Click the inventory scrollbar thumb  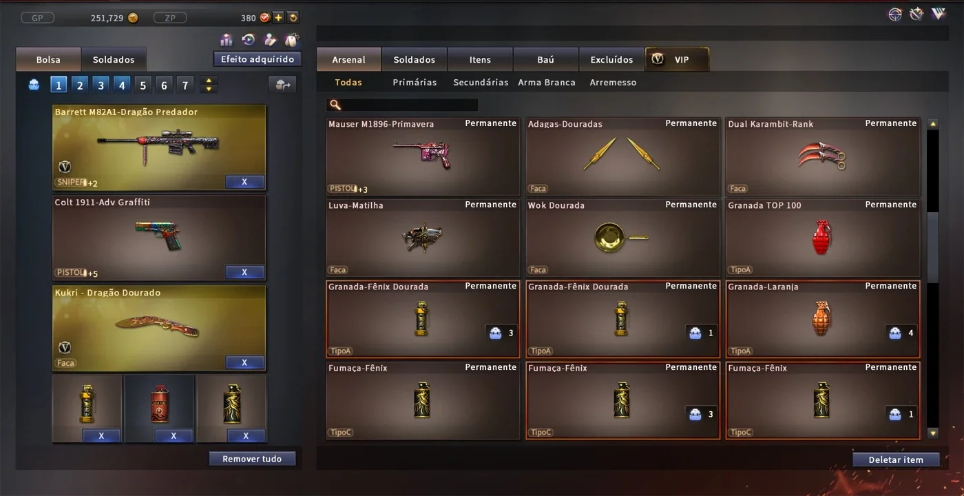click(933, 247)
